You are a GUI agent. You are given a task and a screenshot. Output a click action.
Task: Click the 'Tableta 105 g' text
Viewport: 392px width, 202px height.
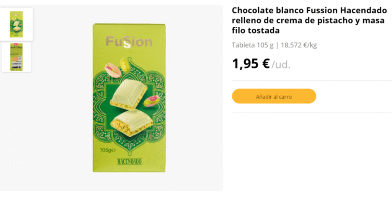point(253,45)
